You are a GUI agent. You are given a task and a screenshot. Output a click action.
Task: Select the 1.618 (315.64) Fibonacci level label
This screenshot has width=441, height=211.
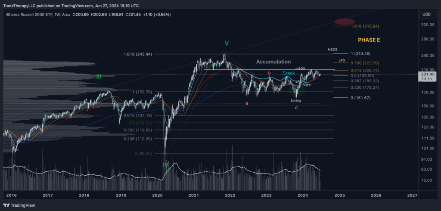(x=366, y=26)
